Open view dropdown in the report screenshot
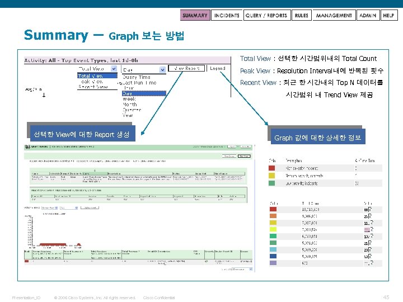 (50, 207)
